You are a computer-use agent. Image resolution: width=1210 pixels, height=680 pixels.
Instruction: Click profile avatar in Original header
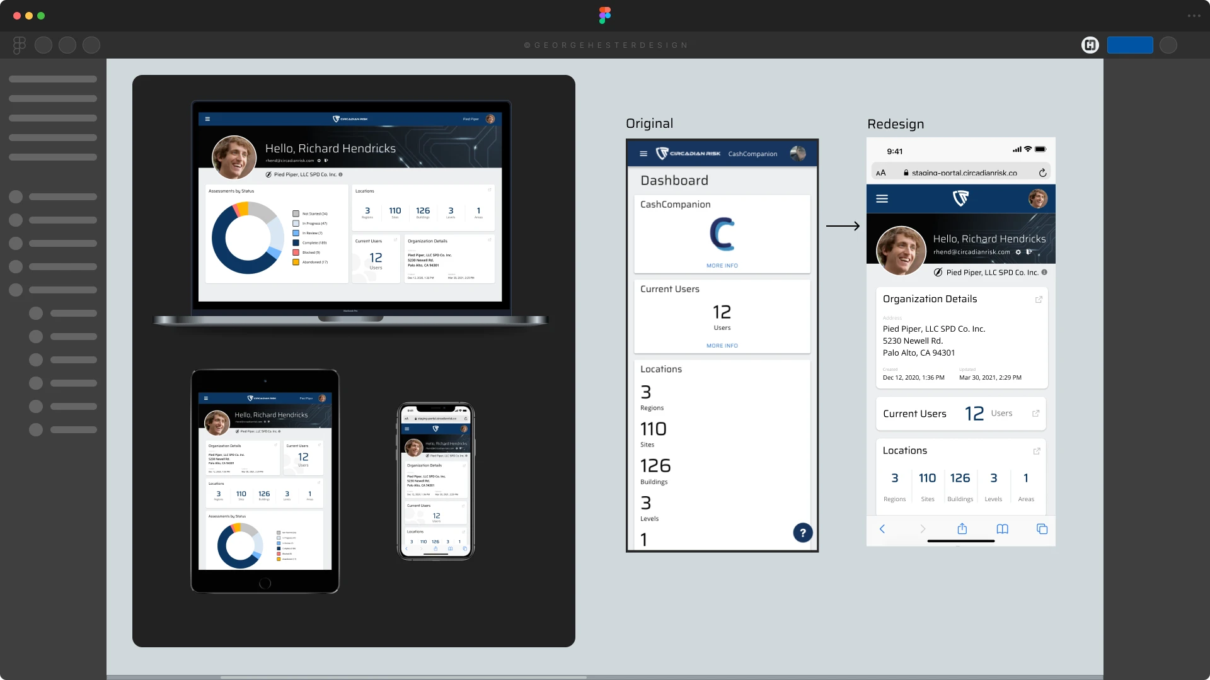pyautogui.click(x=798, y=154)
